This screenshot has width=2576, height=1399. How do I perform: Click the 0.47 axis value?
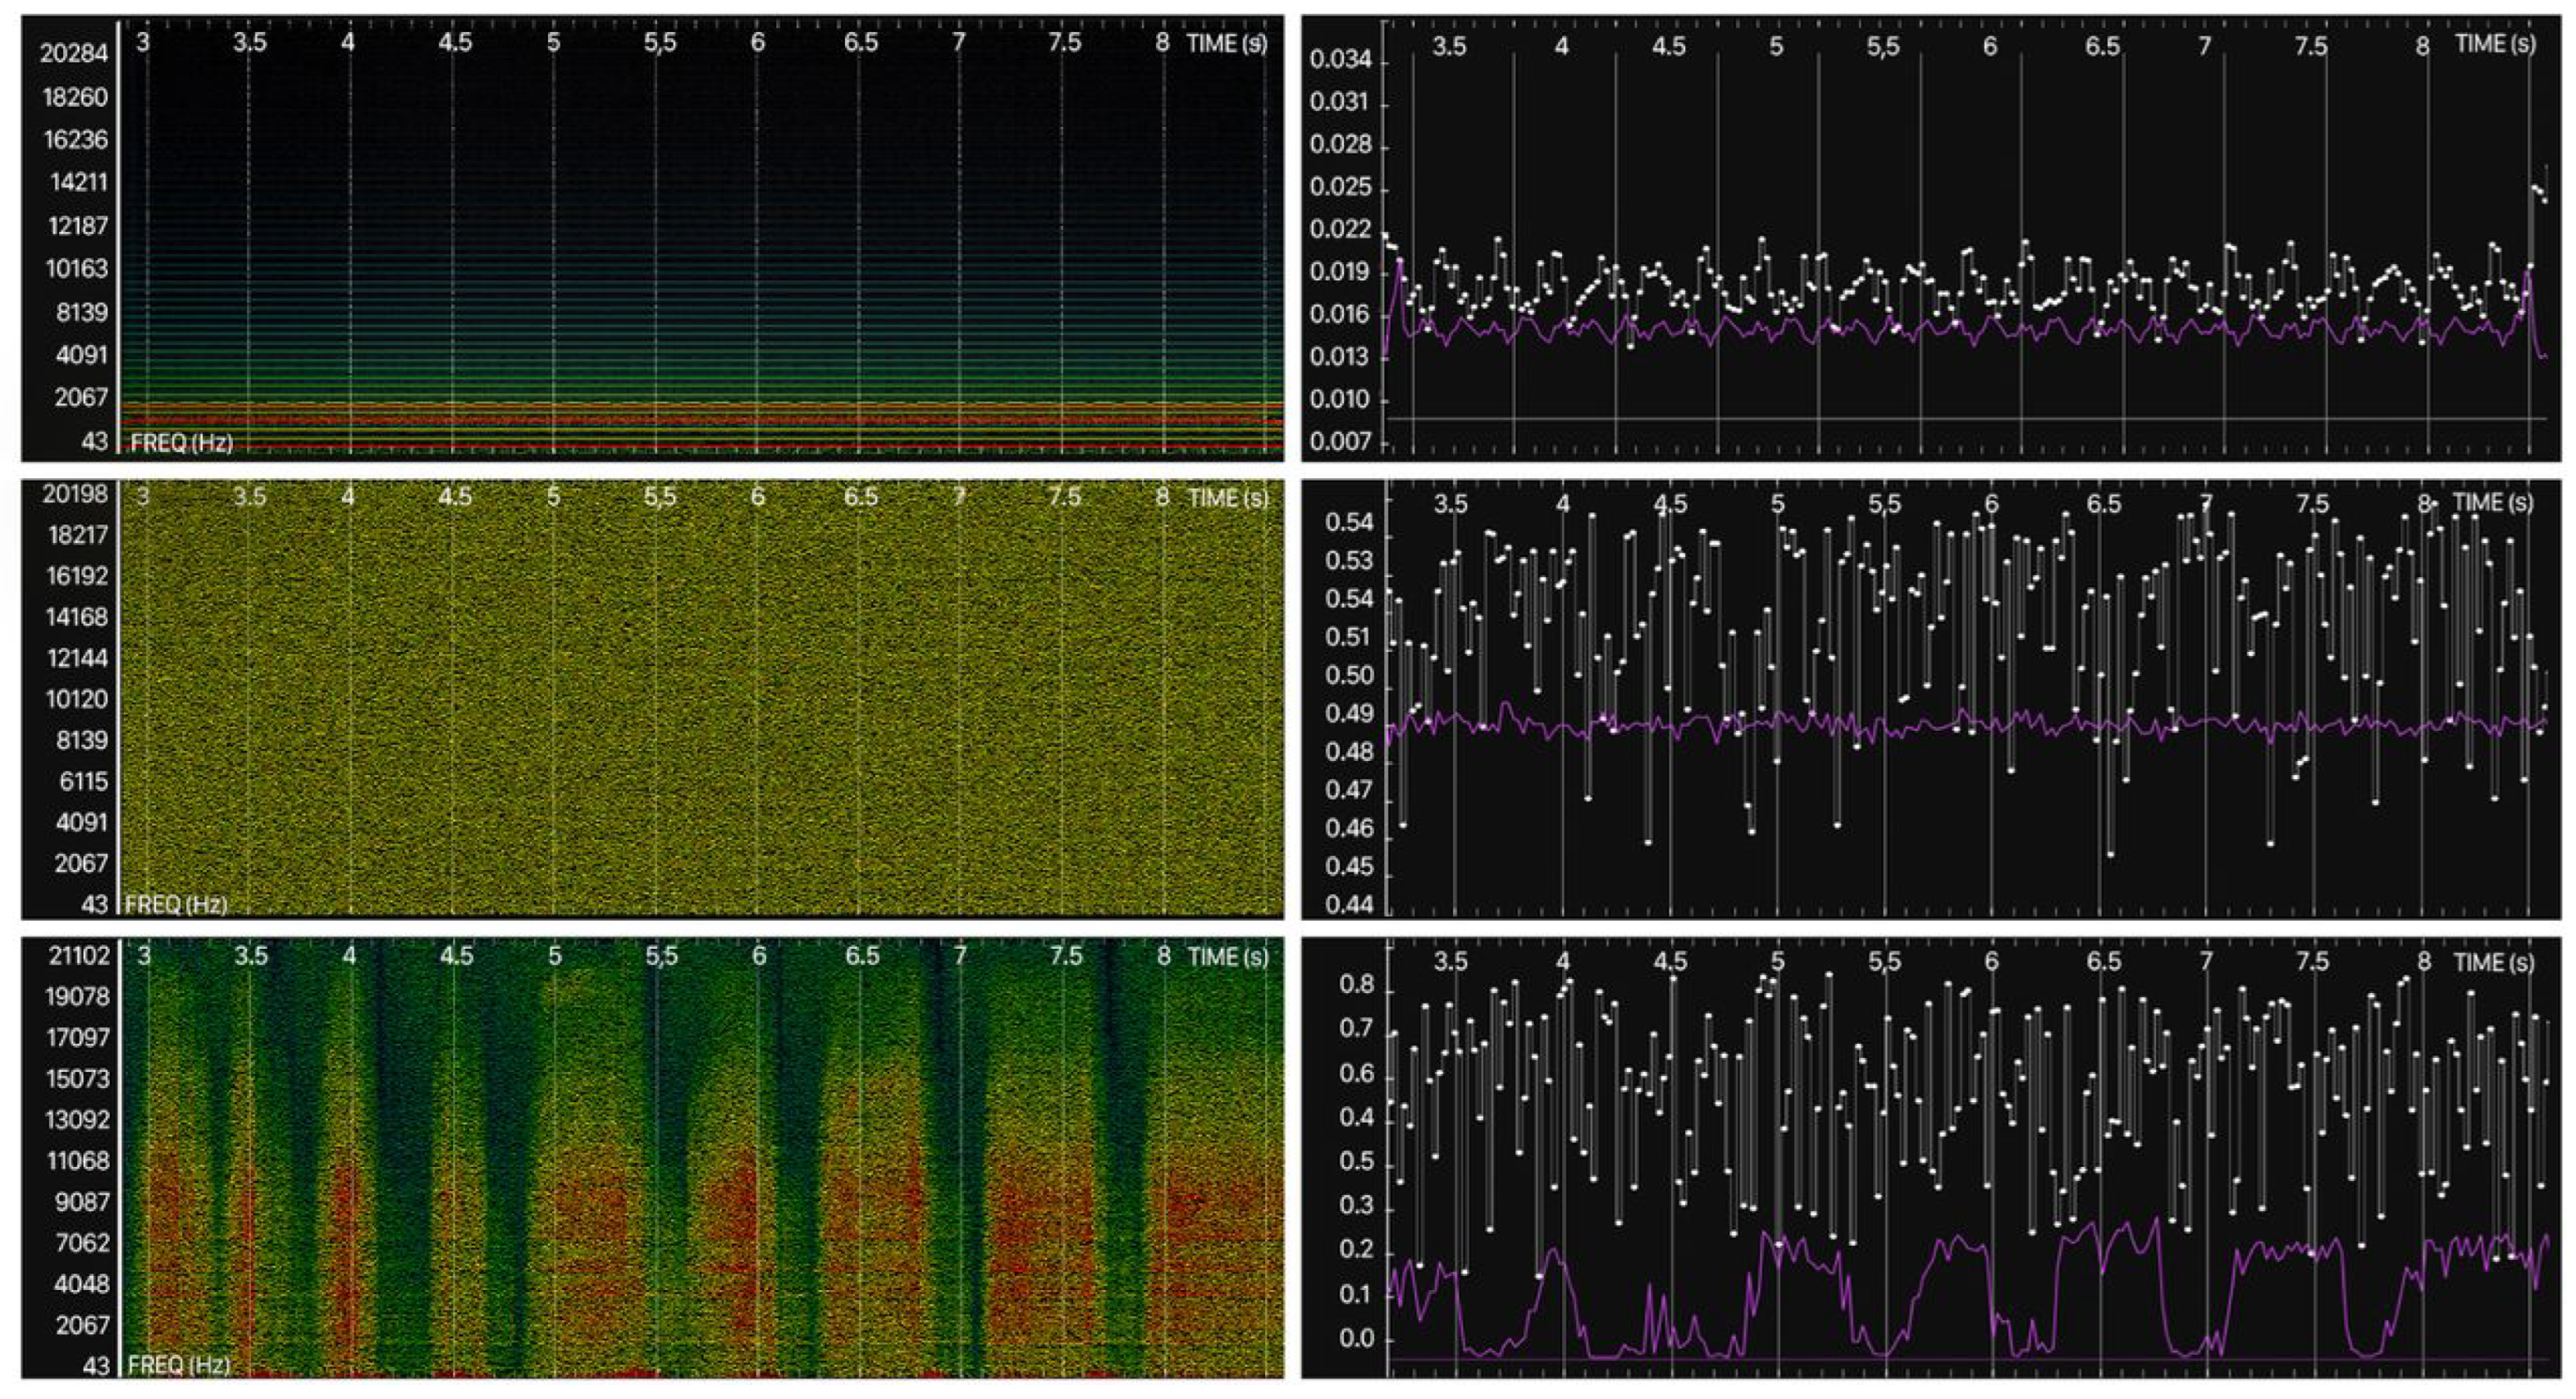pyautogui.click(x=1350, y=791)
